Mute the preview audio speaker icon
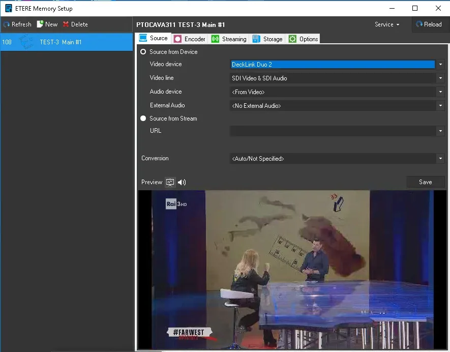 [x=182, y=182]
